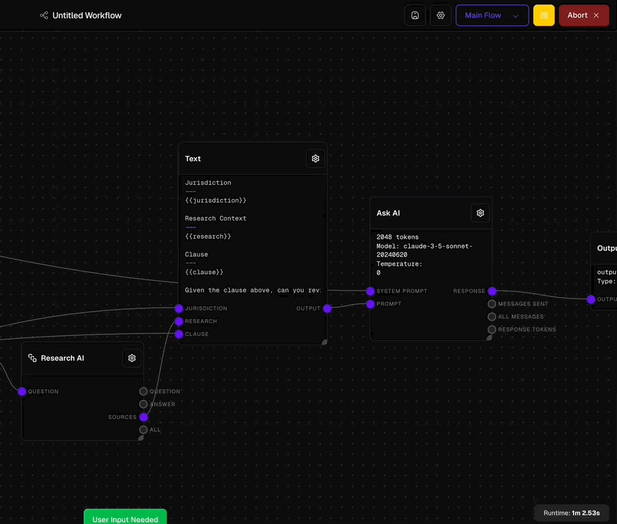Click the yellow pause icon next to Abort
The image size is (617, 524).
[544, 15]
